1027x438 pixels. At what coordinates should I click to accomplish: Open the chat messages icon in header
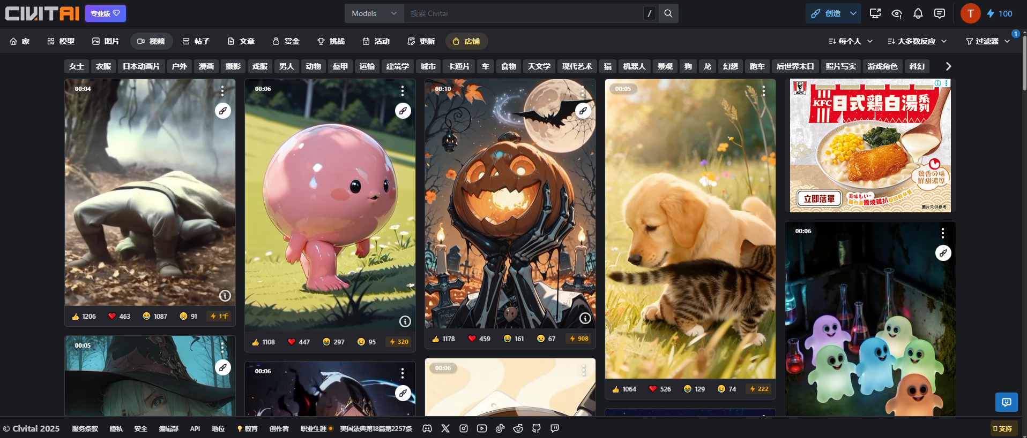(x=939, y=13)
